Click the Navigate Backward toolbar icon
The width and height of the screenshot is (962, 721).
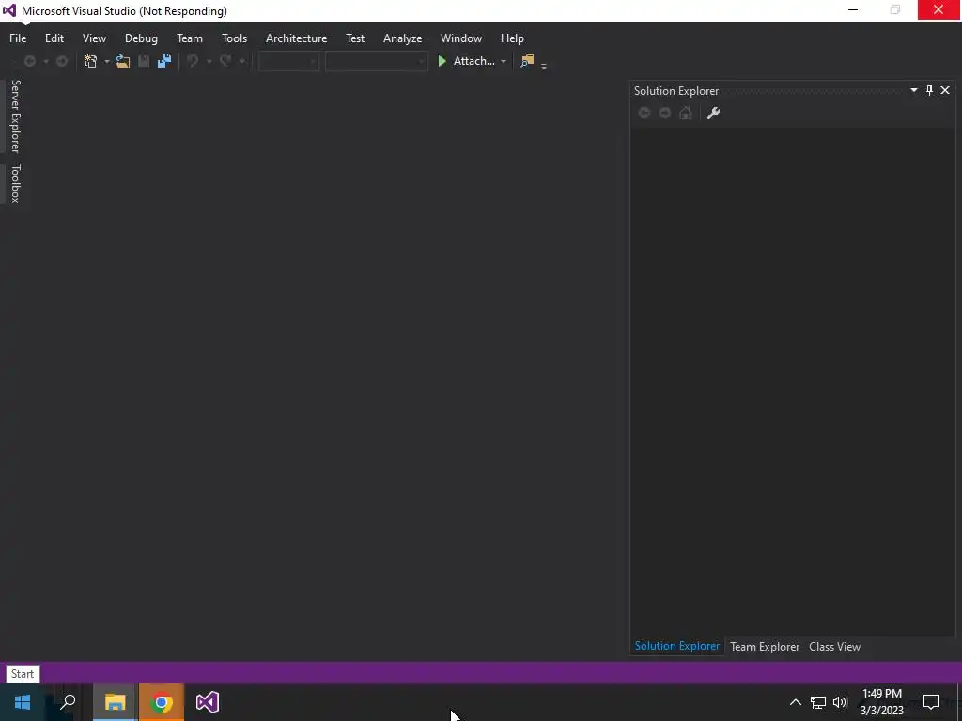point(29,61)
